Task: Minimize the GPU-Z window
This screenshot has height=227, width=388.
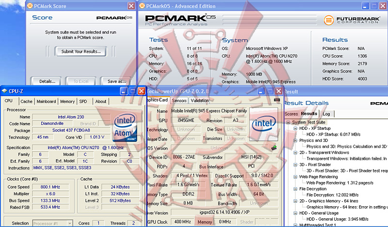Action: (261, 91)
